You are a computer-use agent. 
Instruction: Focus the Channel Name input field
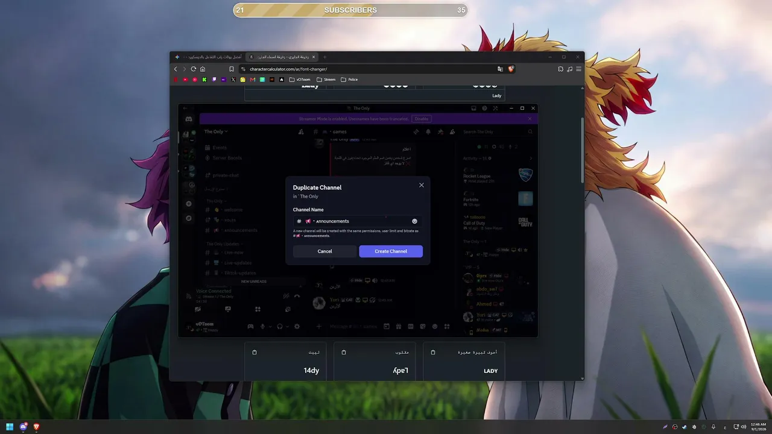(x=358, y=221)
